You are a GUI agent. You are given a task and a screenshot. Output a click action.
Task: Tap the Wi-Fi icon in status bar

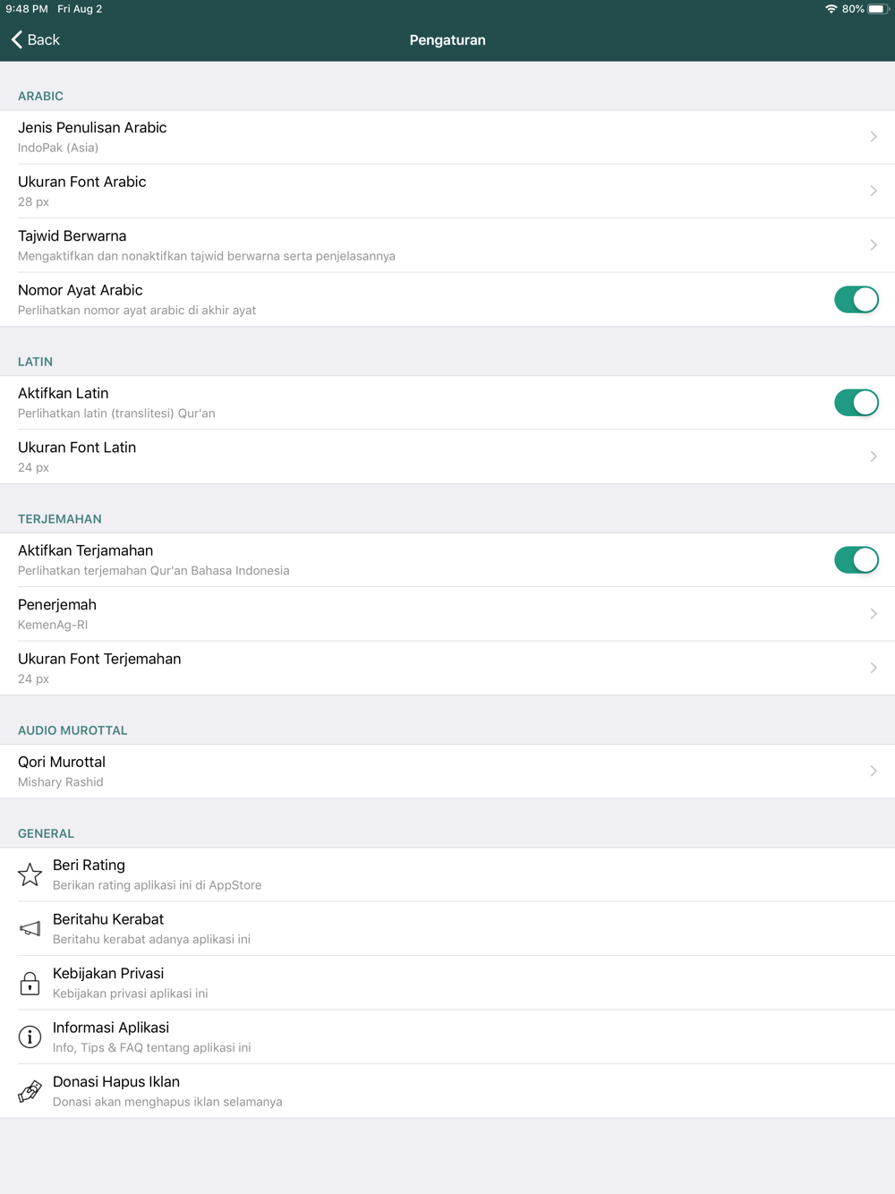tap(831, 9)
